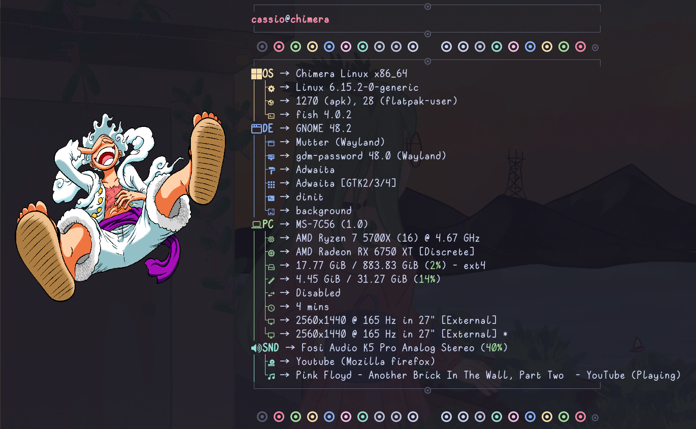The height and width of the screenshot is (429, 696).
Task: Click the GPU chip icon beside AMD Radeon RX
Action: pyautogui.click(x=271, y=252)
